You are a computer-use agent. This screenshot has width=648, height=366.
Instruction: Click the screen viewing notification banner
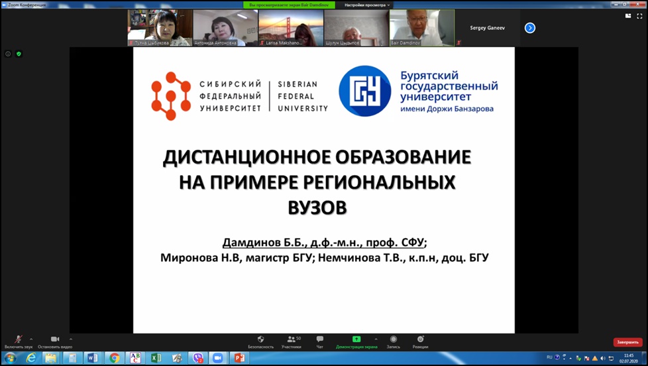click(x=289, y=5)
